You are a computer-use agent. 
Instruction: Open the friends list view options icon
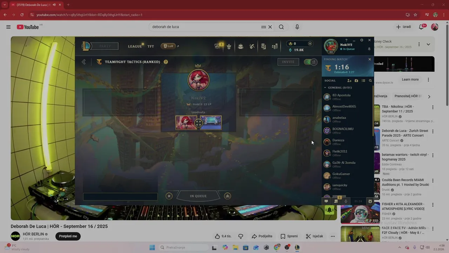pyautogui.click(x=363, y=80)
